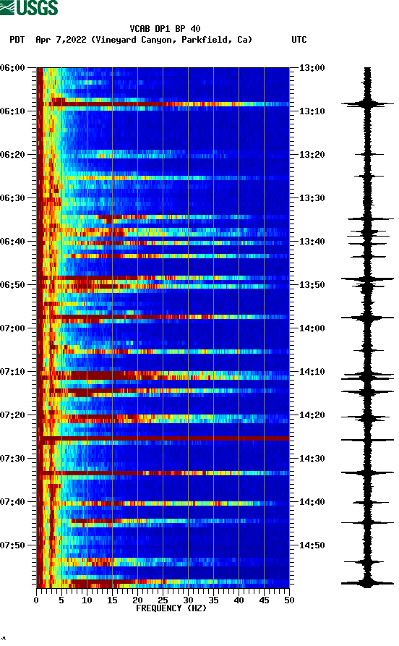Click the seismogram spike near 13:50 UTC
Image resolution: width=399 pixels, height=646 pixels.
pyautogui.click(x=367, y=279)
